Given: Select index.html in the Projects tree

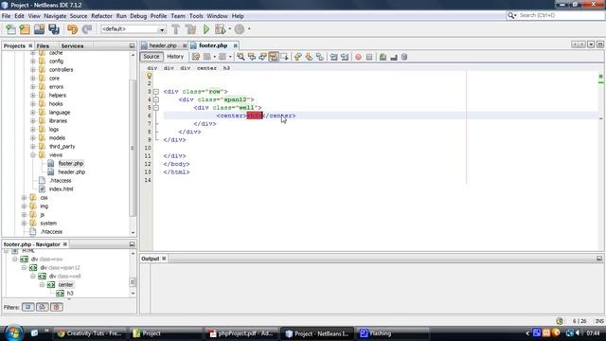Looking at the screenshot, I should click(x=61, y=188).
